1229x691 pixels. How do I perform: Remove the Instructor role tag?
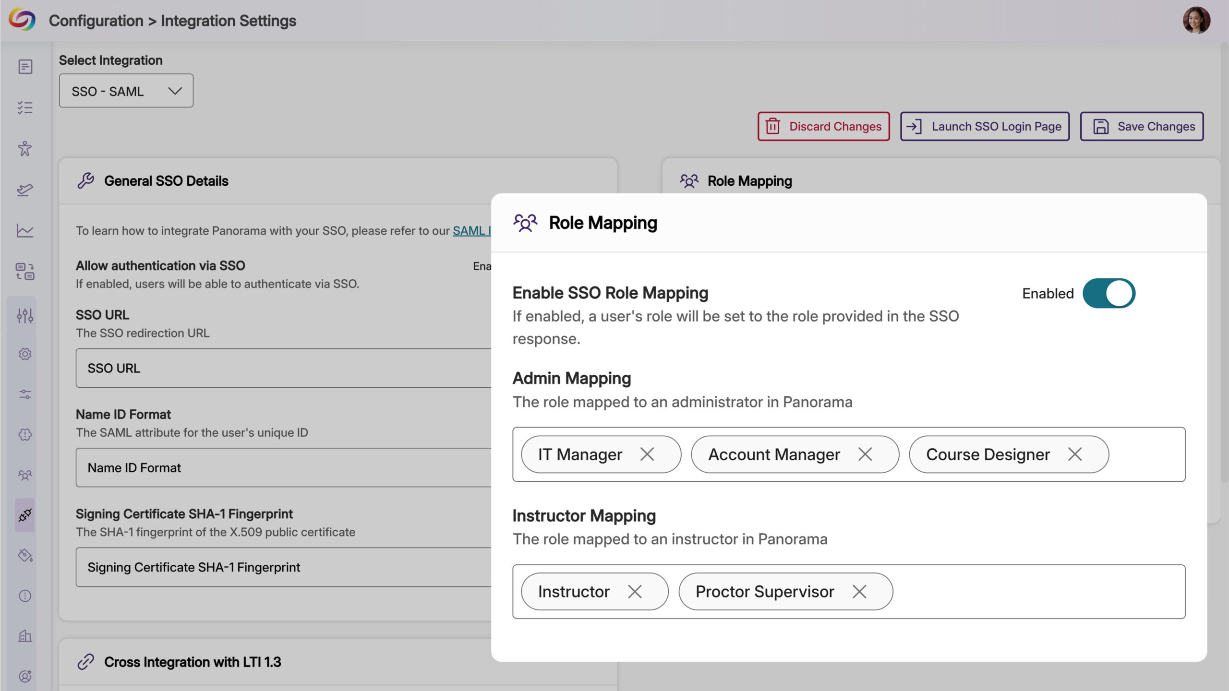tap(634, 592)
